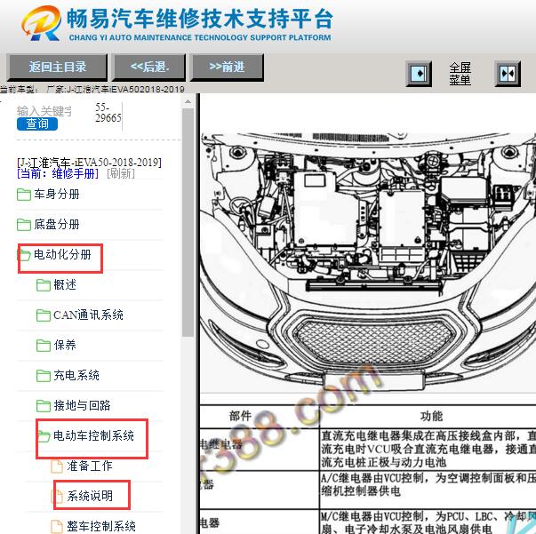This screenshot has height=534, width=536.
Task: Open the 概述 folder
Action: click(x=65, y=284)
